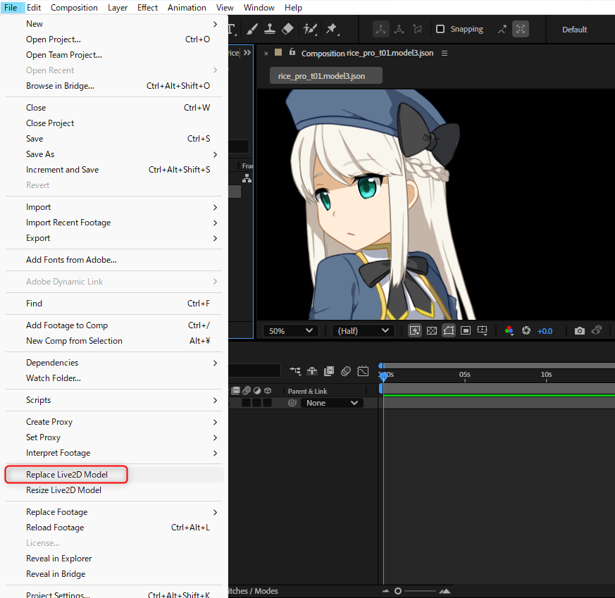Screen dimensions: 615x598
Task: Toggle motion blur for all layers
Action: [x=346, y=370]
